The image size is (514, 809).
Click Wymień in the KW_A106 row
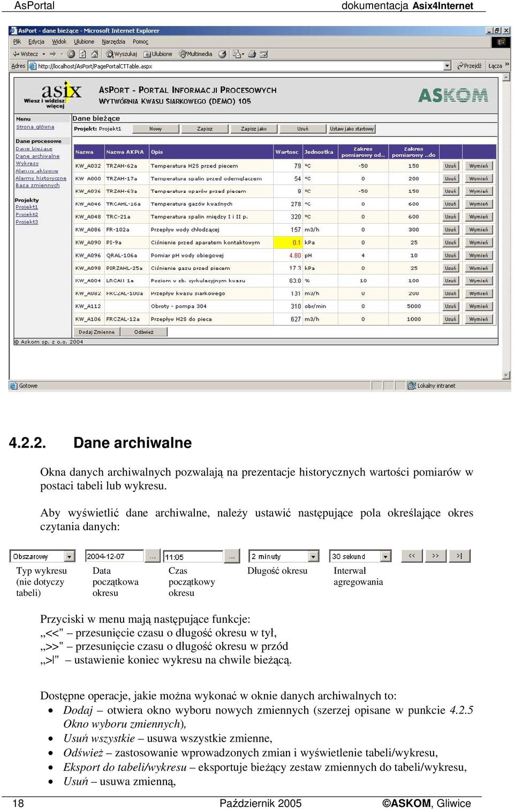pos(478,319)
